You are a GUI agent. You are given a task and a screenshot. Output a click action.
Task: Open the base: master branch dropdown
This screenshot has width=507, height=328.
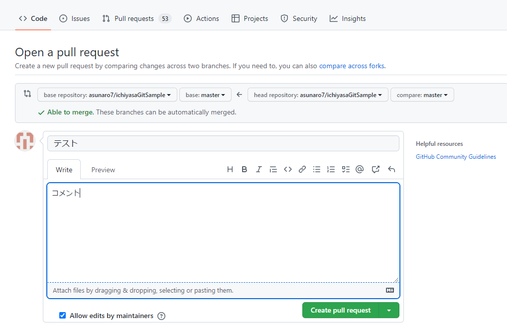click(x=205, y=95)
